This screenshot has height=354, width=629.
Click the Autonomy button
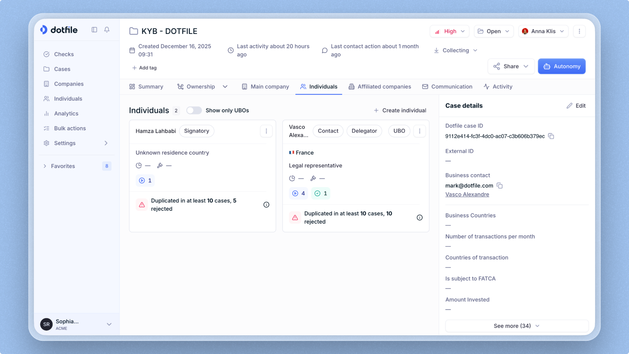pos(562,67)
